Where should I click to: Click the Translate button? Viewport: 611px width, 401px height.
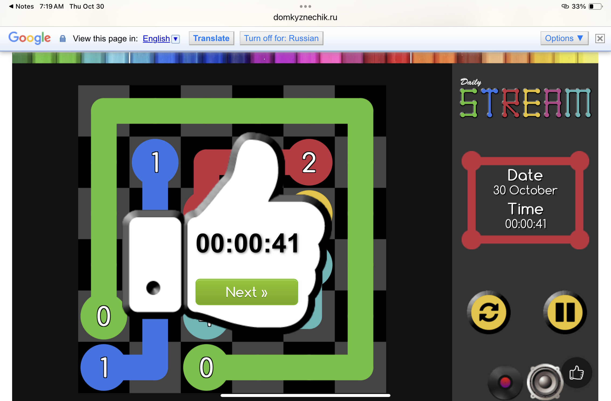point(211,38)
